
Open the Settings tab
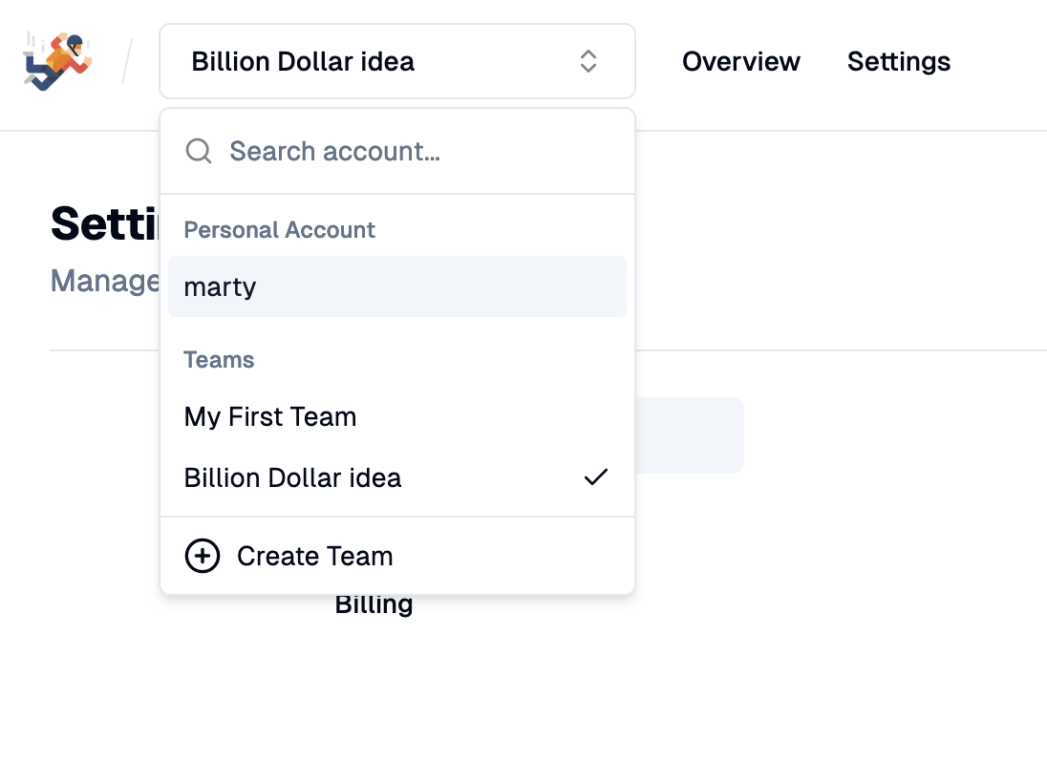pos(898,61)
